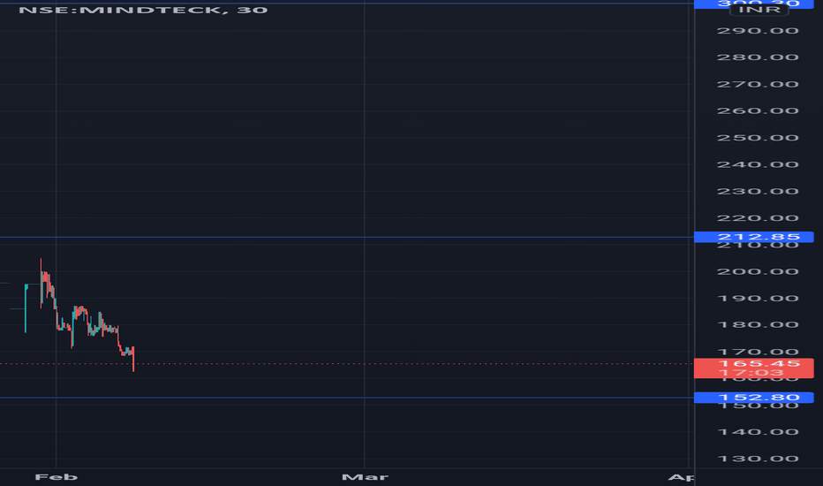The width and height of the screenshot is (823, 486).
Task: Click the 250.00 price scale value
Action: pyautogui.click(x=758, y=138)
